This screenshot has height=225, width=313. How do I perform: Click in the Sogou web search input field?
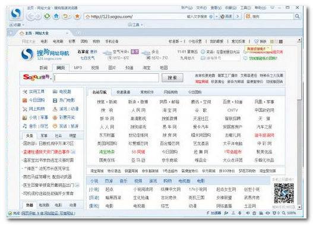click(x=106, y=78)
